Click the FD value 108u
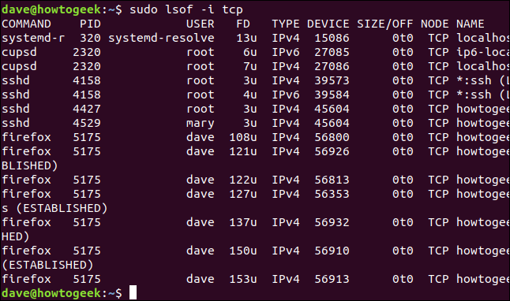The width and height of the screenshot is (510, 301). click(243, 137)
